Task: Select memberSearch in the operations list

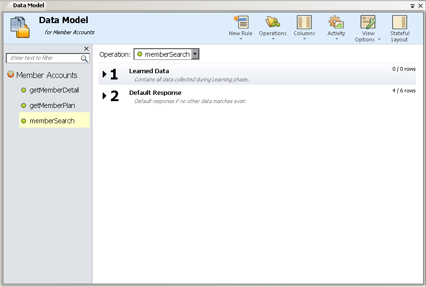Action: point(52,121)
